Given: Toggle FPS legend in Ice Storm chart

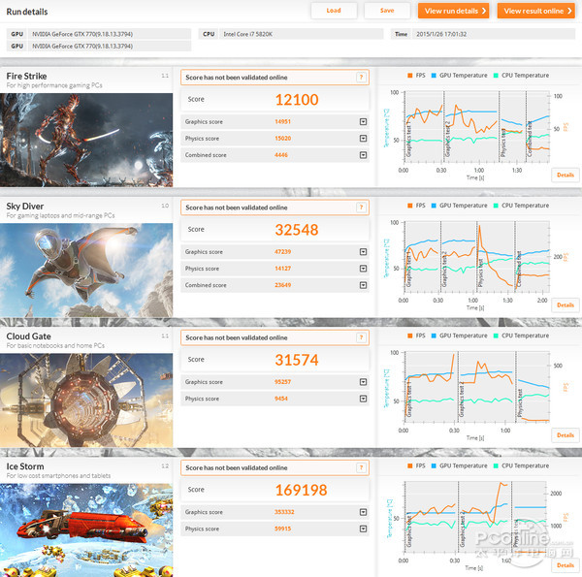Looking at the screenshot, I should 416,466.
